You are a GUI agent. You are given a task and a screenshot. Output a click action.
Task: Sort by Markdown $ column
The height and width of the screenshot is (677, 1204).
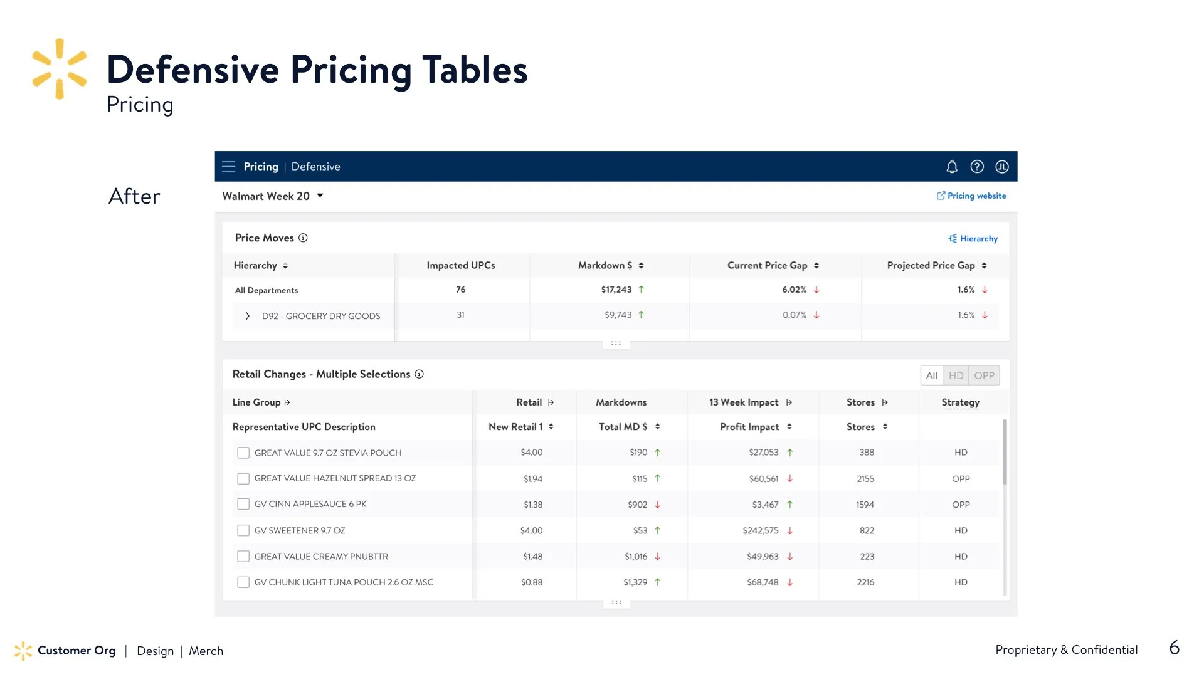click(x=641, y=266)
